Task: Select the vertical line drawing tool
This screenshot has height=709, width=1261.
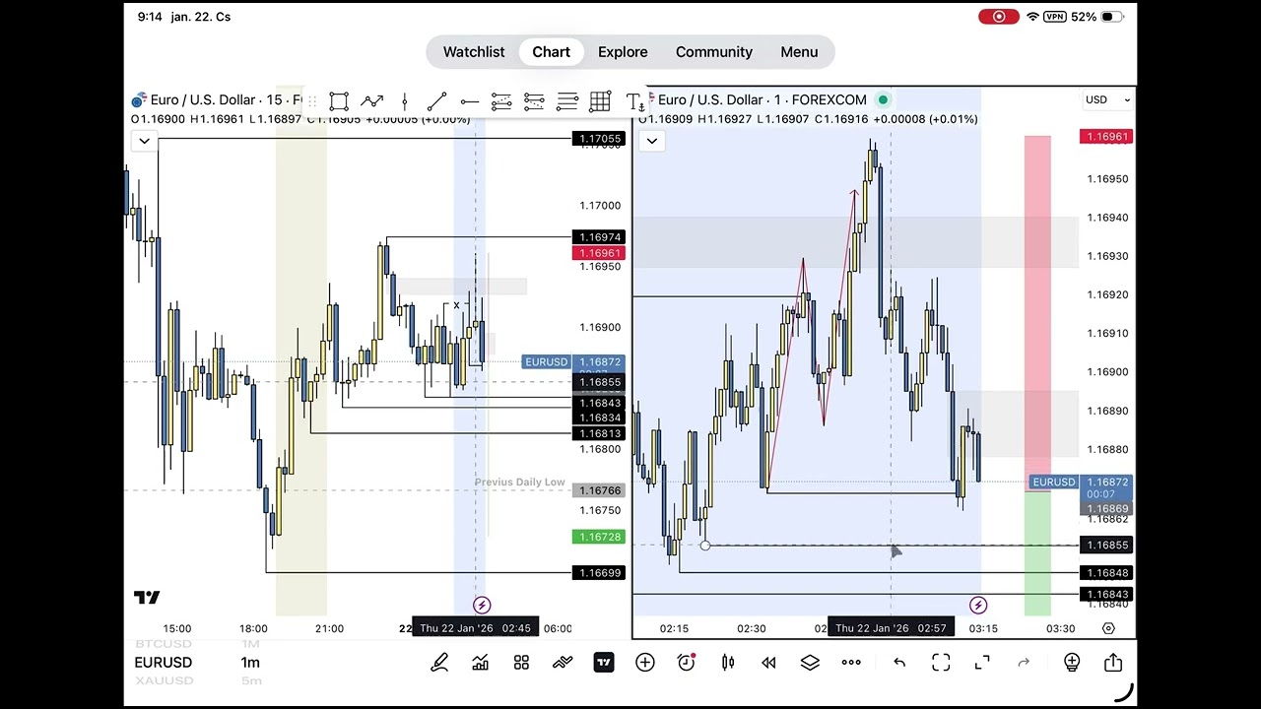Action: 404,100
